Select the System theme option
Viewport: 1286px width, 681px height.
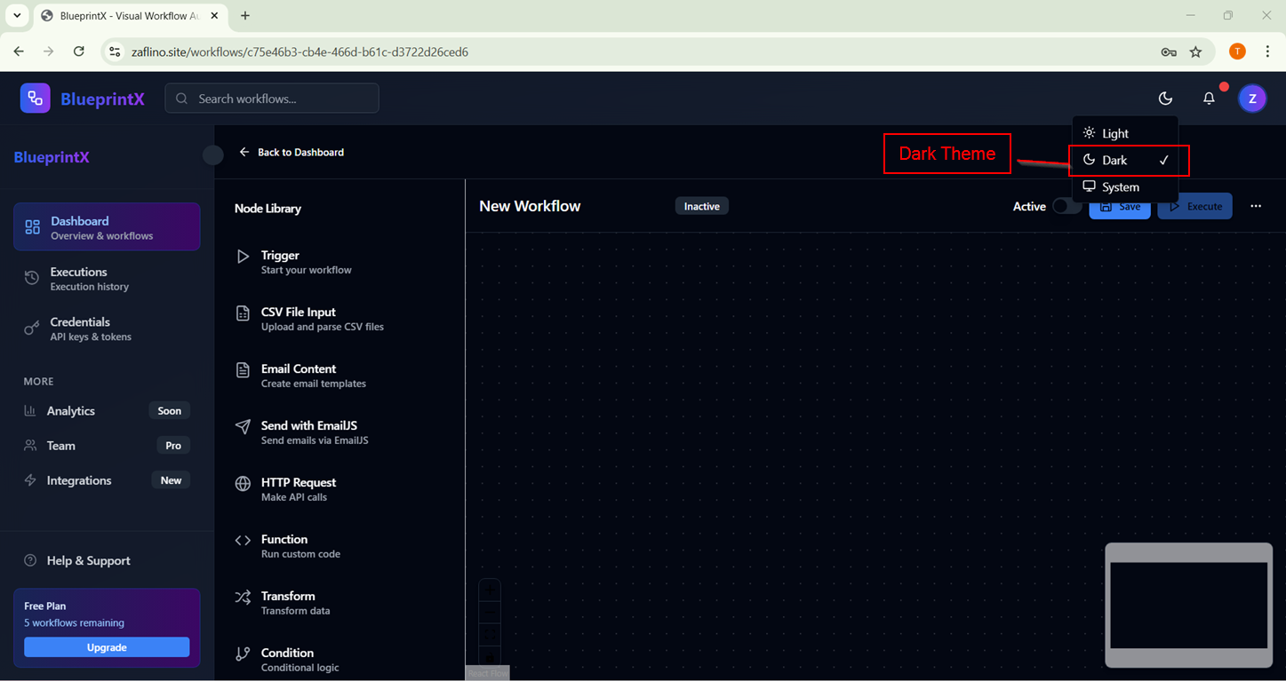(1125, 187)
